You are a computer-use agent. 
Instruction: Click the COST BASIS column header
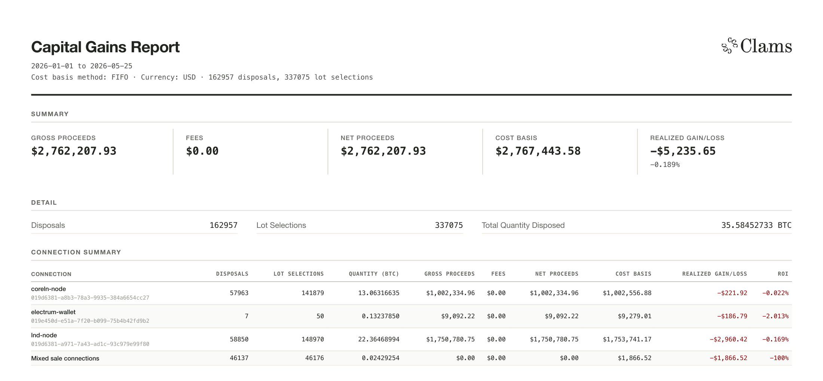point(633,274)
